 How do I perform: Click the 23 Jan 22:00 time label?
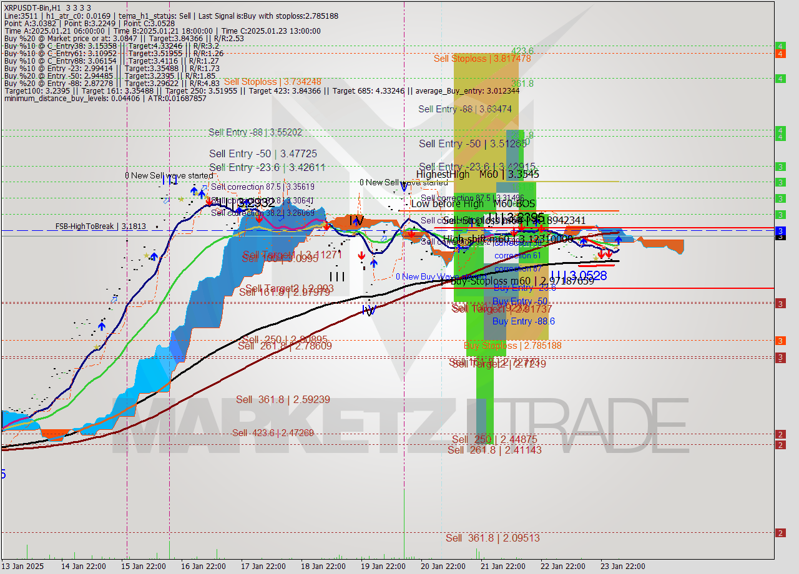tap(624, 567)
